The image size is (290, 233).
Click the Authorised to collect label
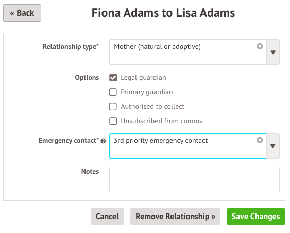(152, 106)
